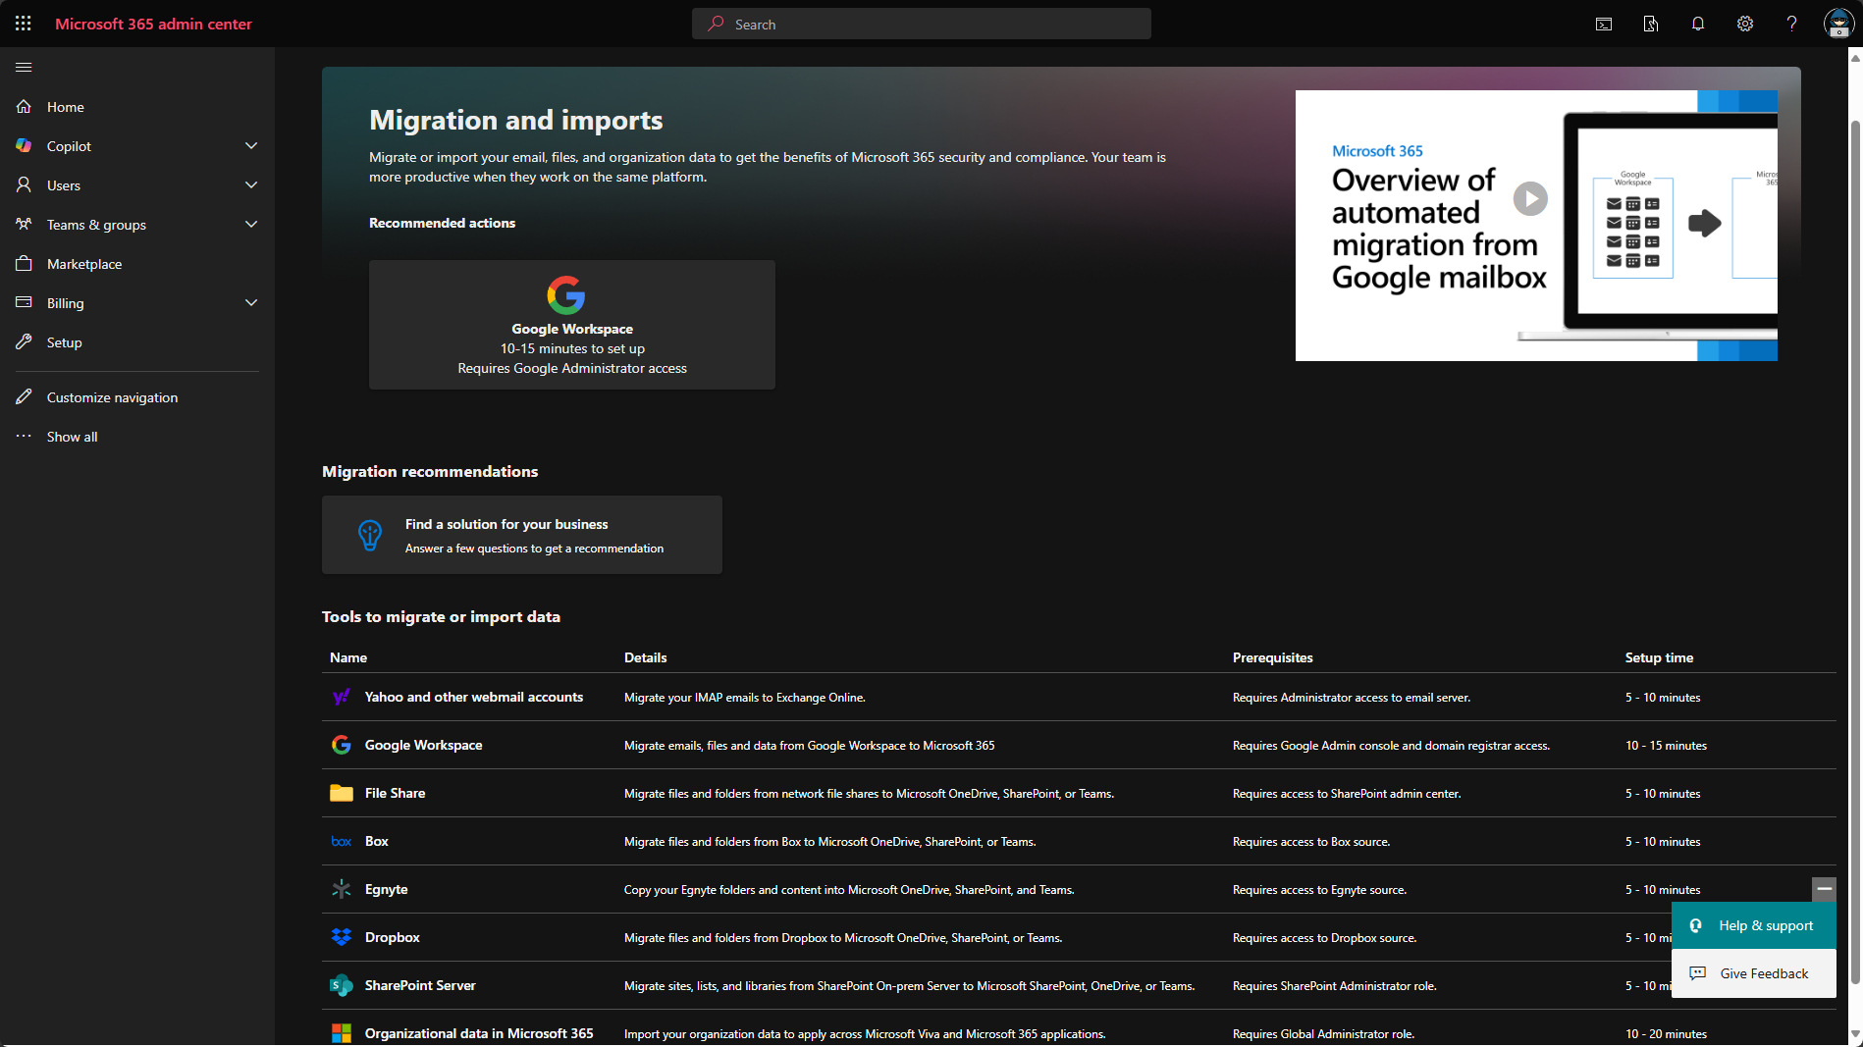Screen dimensions: 1863x1047
Task: Open the account profile avatar
Action: point(1838,24)
